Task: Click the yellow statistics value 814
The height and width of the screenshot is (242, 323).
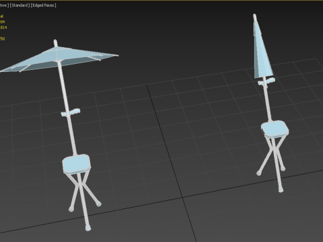Action: tap(3, 28)
